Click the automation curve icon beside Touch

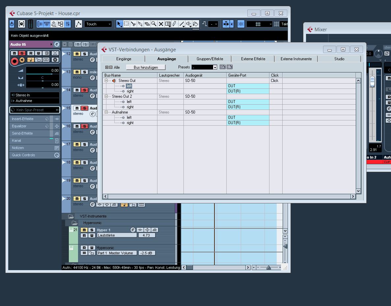78,24
